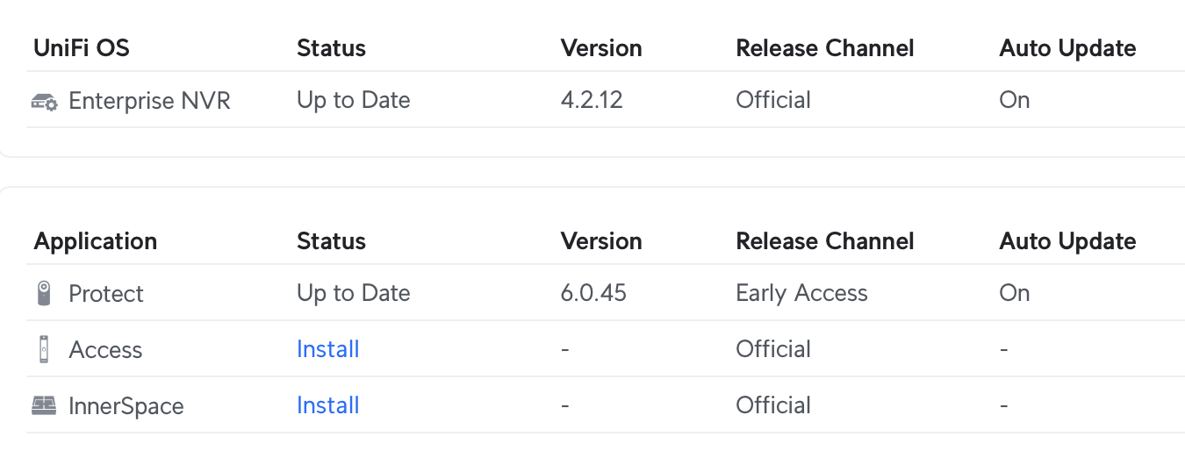Install the InnerSpace application
This screenshot has width=1185, height=451.
point(328,405)
